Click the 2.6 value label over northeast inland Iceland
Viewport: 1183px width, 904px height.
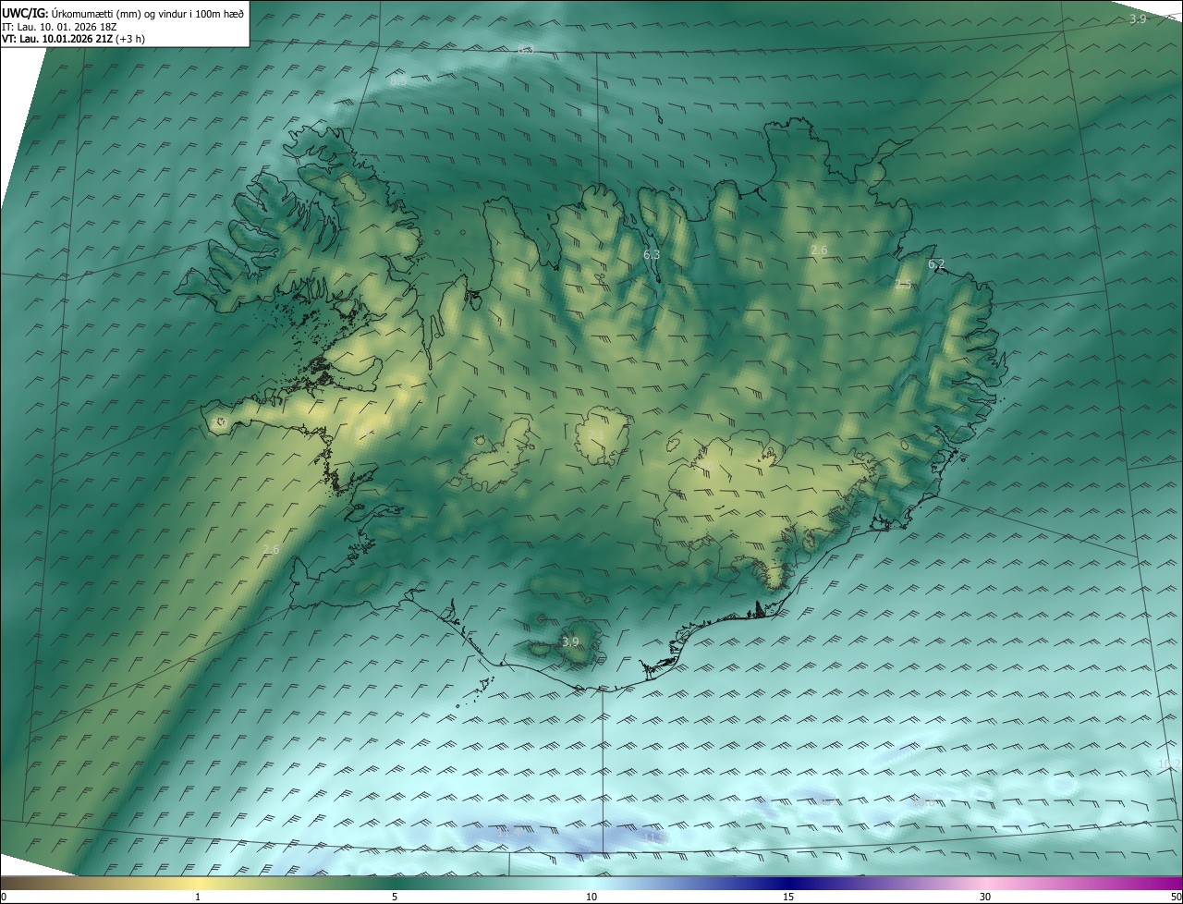[819, 250]
